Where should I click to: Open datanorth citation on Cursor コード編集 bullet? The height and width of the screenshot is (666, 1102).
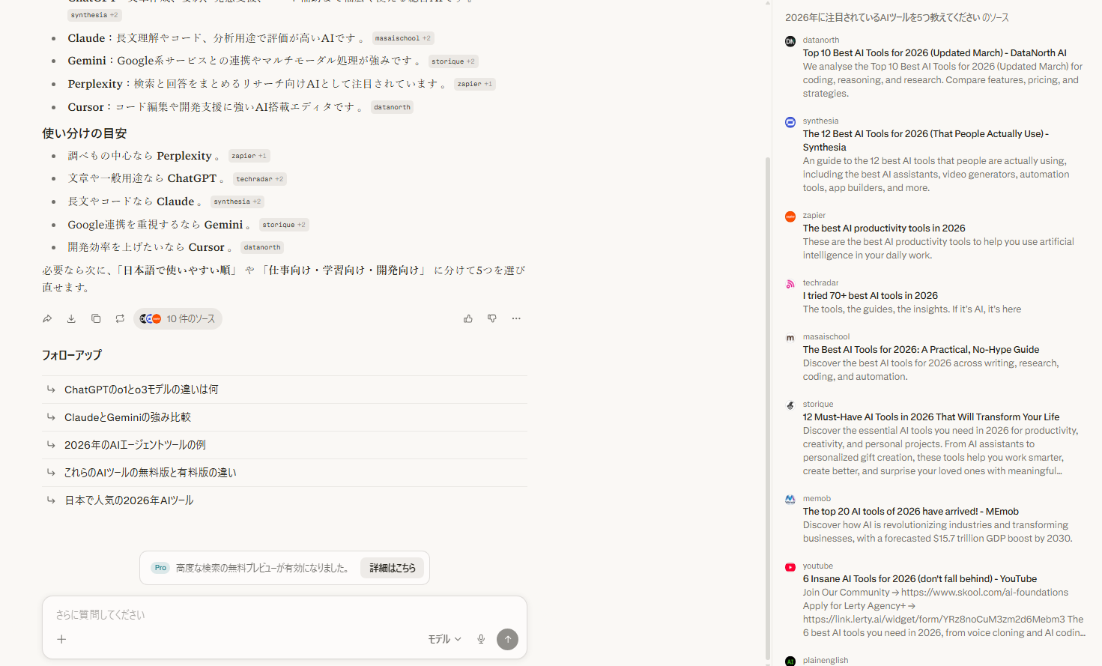tap(392, 107)
